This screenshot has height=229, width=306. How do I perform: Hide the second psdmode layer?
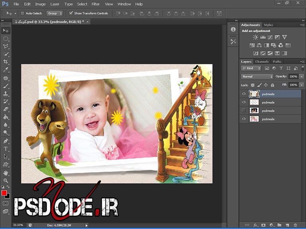click(244, 102)
